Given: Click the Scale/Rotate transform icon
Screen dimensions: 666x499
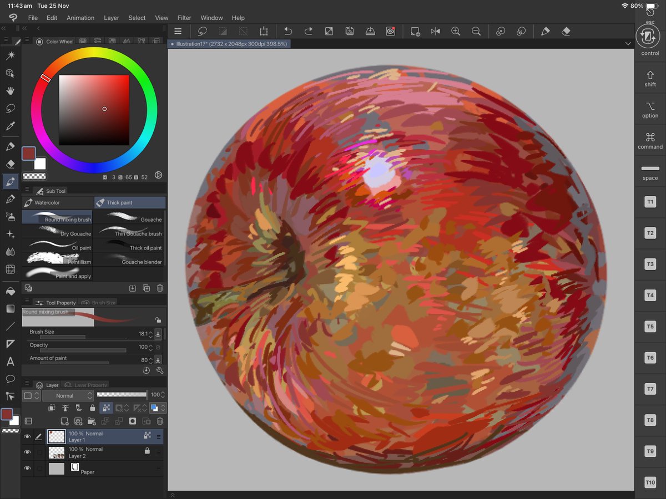Looking at the screenshot, I should tap(264, 32).
